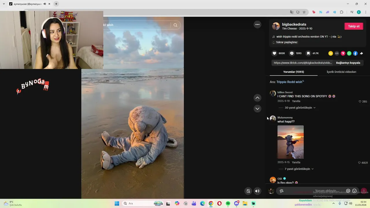This screenshot has height=208, width=370.
Task: Open the media control icon in toolbar
Action: [352, 12]
